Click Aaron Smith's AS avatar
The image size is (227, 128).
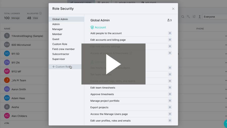pyautogui.click(x=7, y=89)
